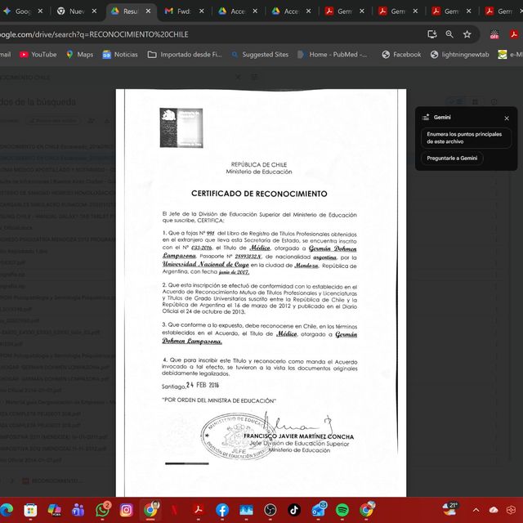The height and width of the screenshot is (523, 523).
Task: Close the 'Goog' tab
Action: point(40,11)
